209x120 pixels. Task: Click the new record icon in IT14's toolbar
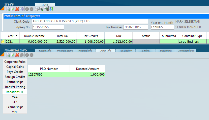pyautogui.click(x=8, y=9)
